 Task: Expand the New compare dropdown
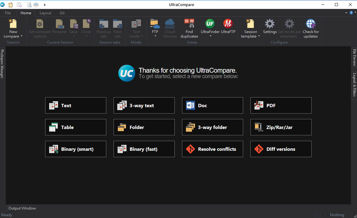tap(21, 36)
